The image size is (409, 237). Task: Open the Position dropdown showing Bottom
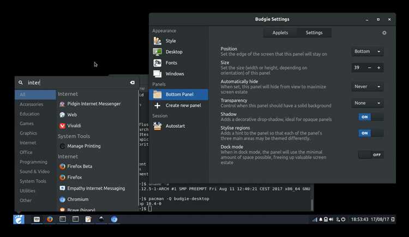click(367, 51)
